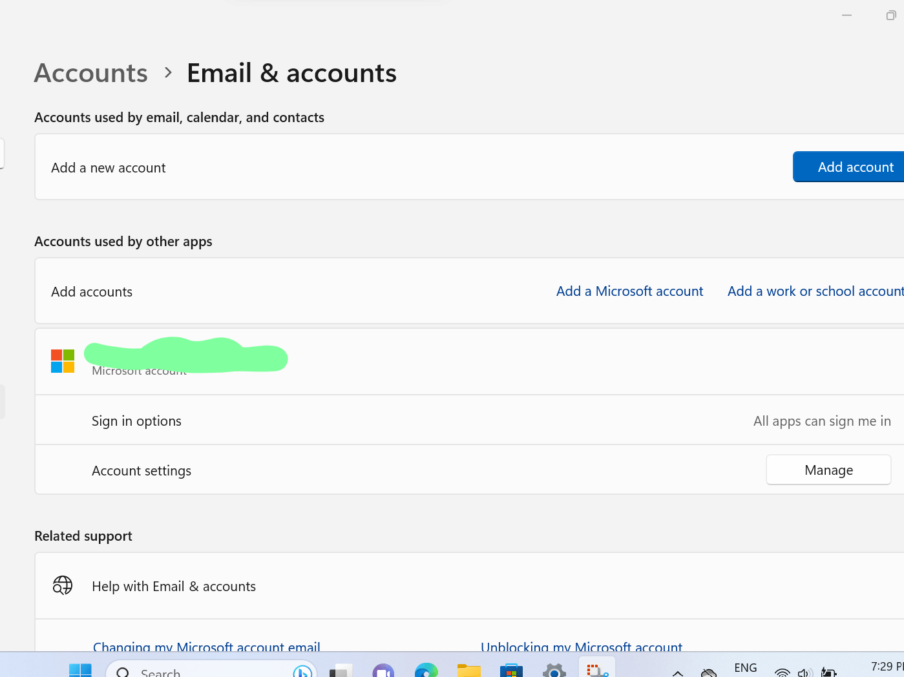Click the Microsoft logo account icon
The image size is (904, 677).
[x=63, y=361]
